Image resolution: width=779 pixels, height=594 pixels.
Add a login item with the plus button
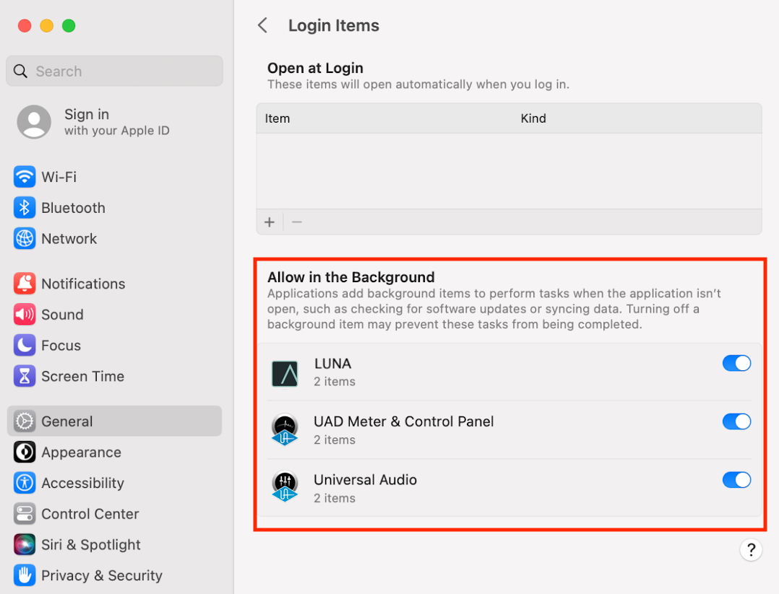pos(269,222)
